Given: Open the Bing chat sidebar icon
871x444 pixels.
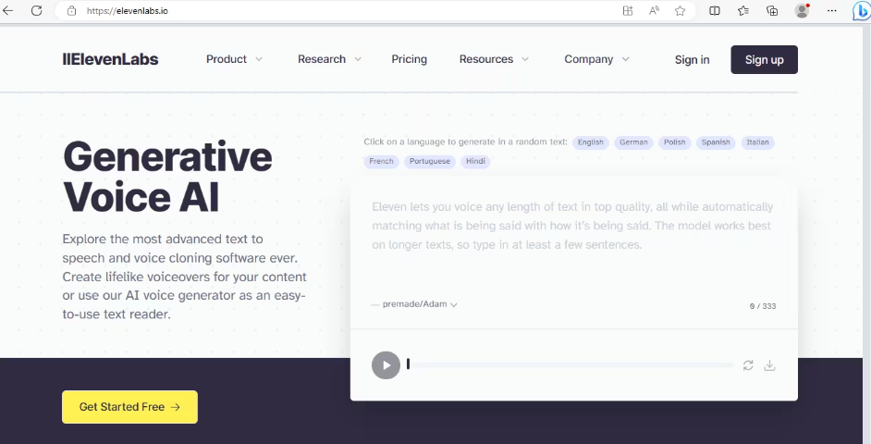Looking at the screenshot, I should pos(862,10).
